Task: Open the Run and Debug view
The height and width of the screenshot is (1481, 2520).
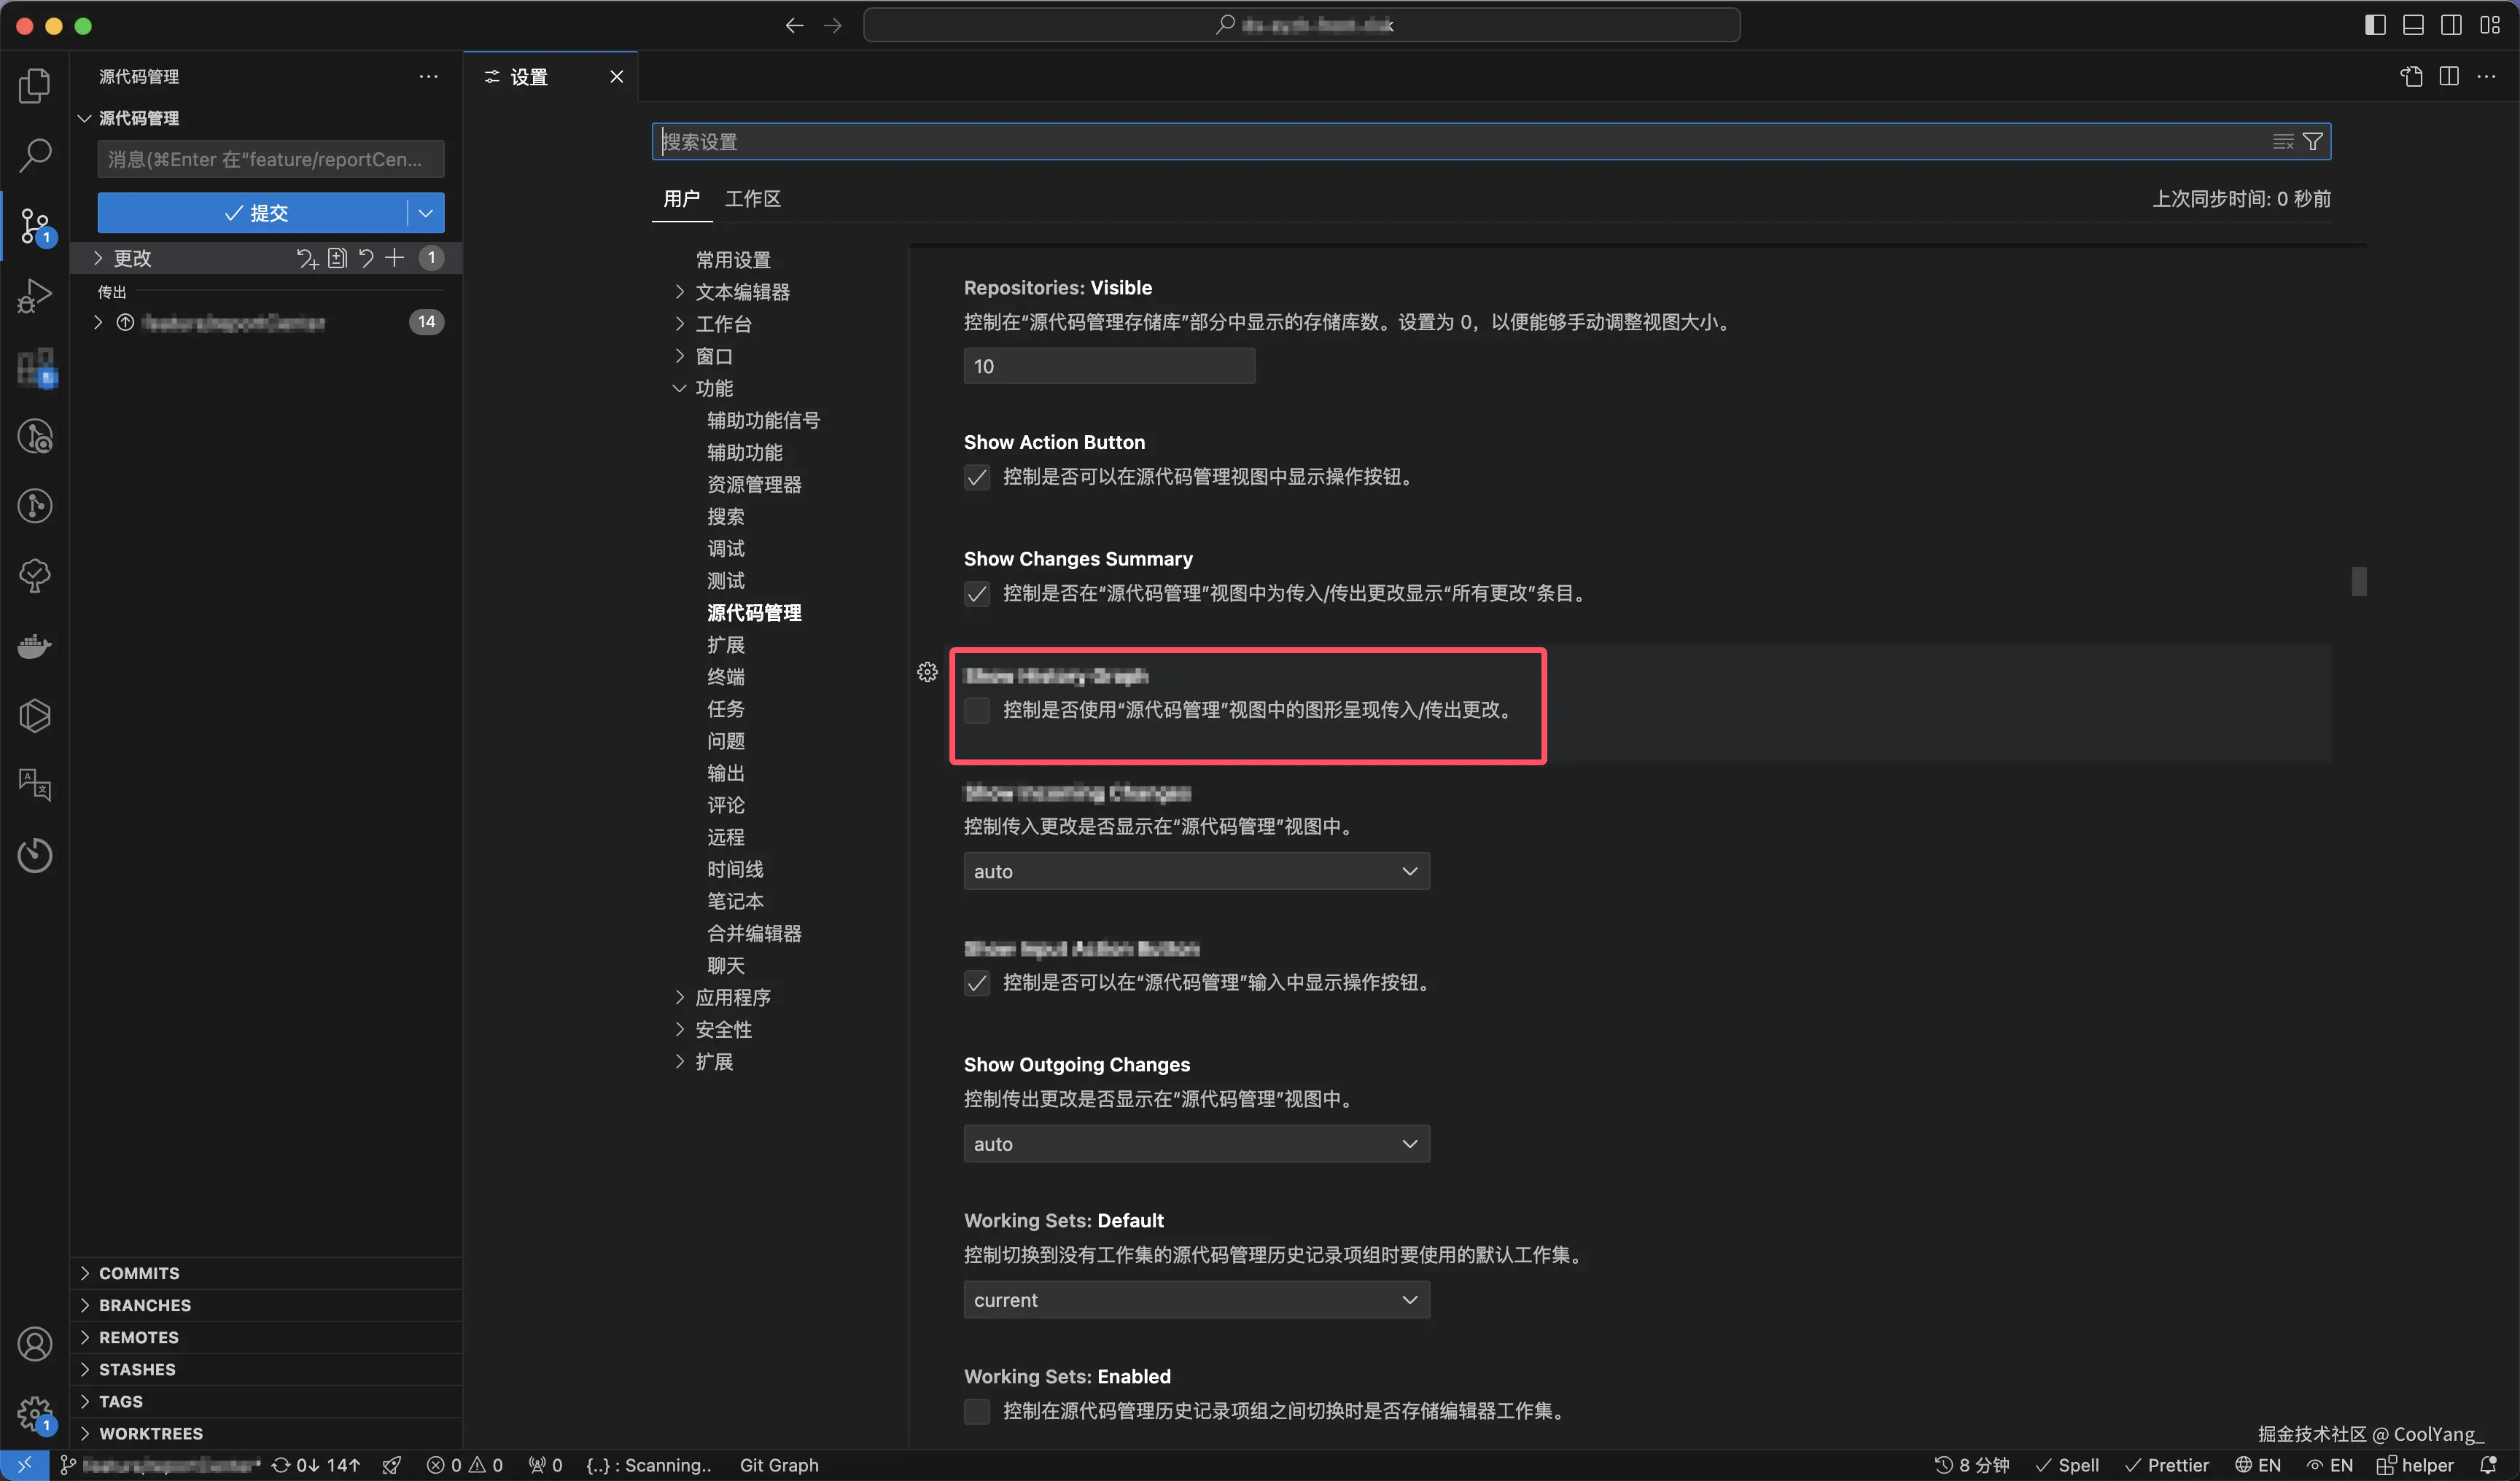Action: [x=34, y=294]
